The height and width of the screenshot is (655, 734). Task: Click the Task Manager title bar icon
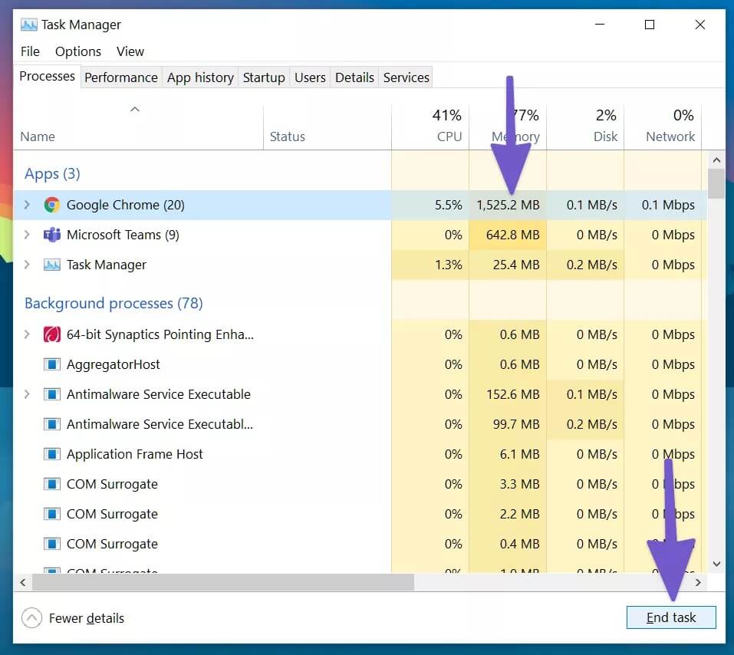28,25
